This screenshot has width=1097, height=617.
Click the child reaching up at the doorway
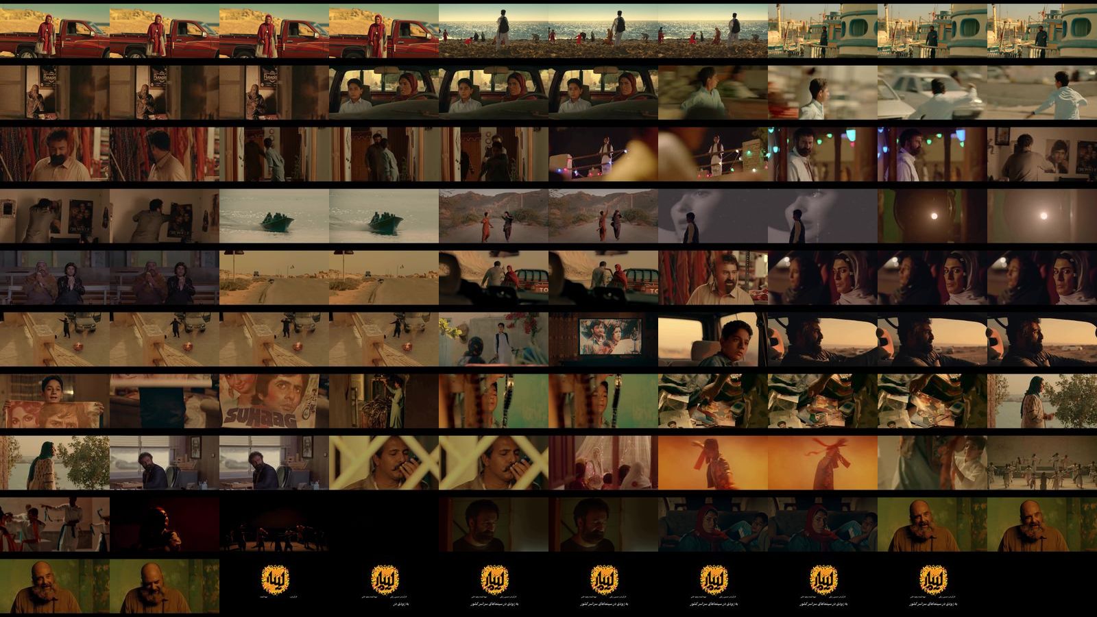coord(384,401)
